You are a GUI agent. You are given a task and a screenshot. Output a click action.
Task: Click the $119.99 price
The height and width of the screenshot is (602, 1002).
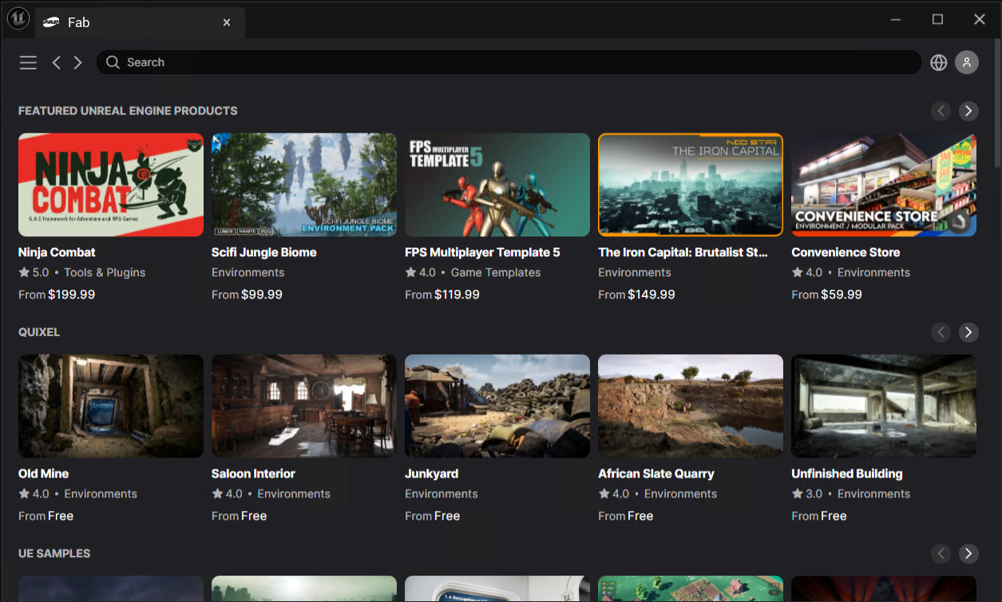tap(457, 295)
